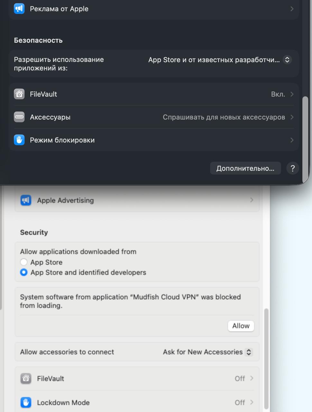Click the Реклама от Apple megaphone icon
312x412 pixels.
19,9
